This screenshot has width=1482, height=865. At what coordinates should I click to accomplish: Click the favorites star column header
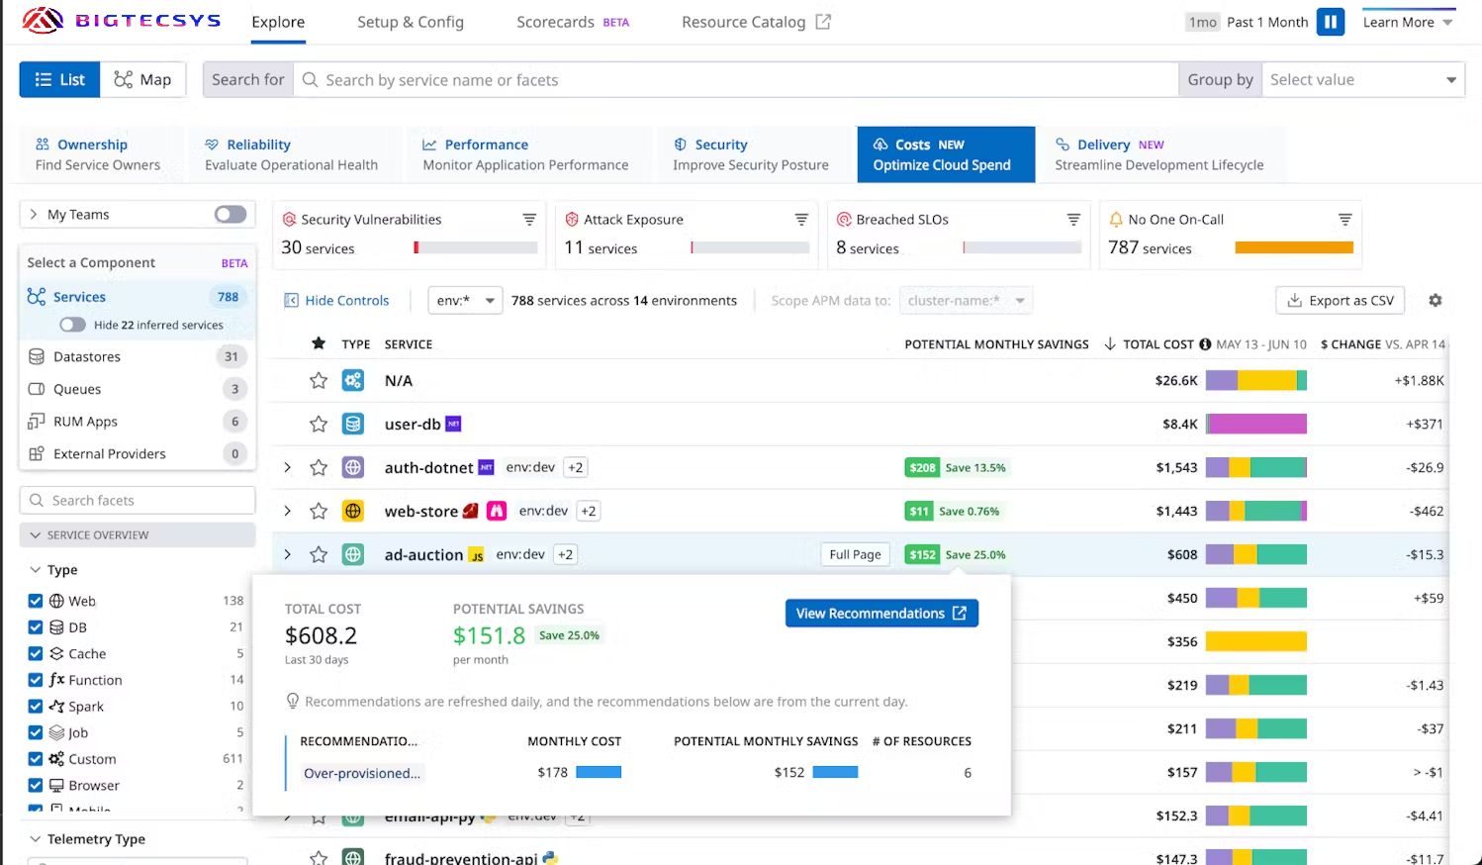coord(319,343)
